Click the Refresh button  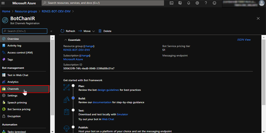(x=68, y=31)
